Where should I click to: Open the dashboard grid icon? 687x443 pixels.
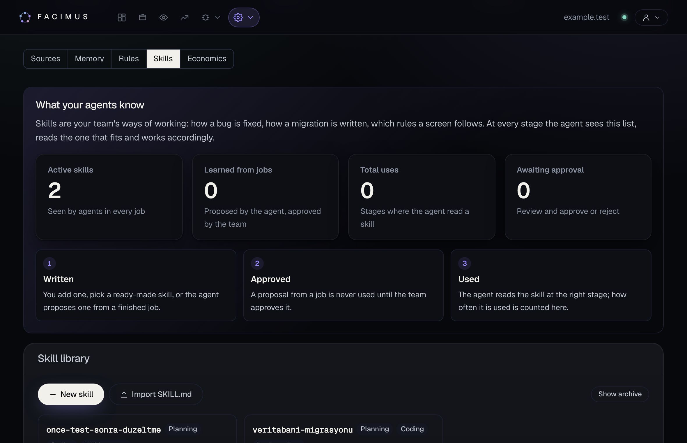[x=122, y=17]
